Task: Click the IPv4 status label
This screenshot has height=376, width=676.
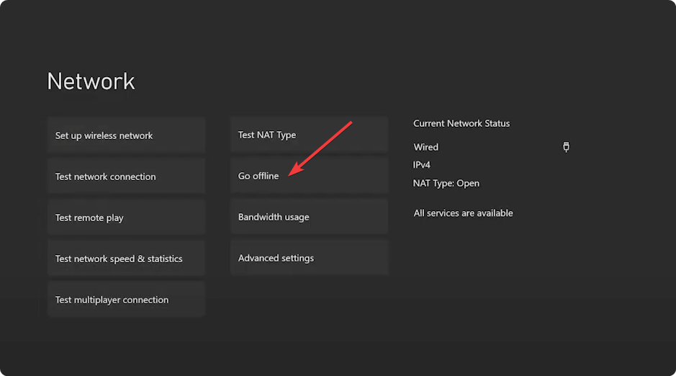Action: [x=422, y=165]
